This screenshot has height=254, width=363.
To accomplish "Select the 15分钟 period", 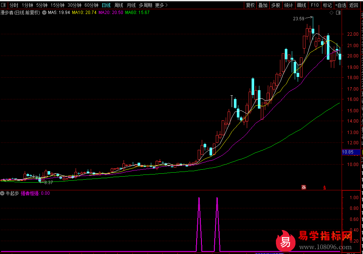I will tap(58, 5).
